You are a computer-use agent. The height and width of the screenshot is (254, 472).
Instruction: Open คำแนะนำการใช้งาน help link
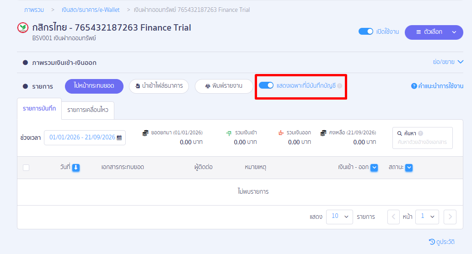(437, 86)
